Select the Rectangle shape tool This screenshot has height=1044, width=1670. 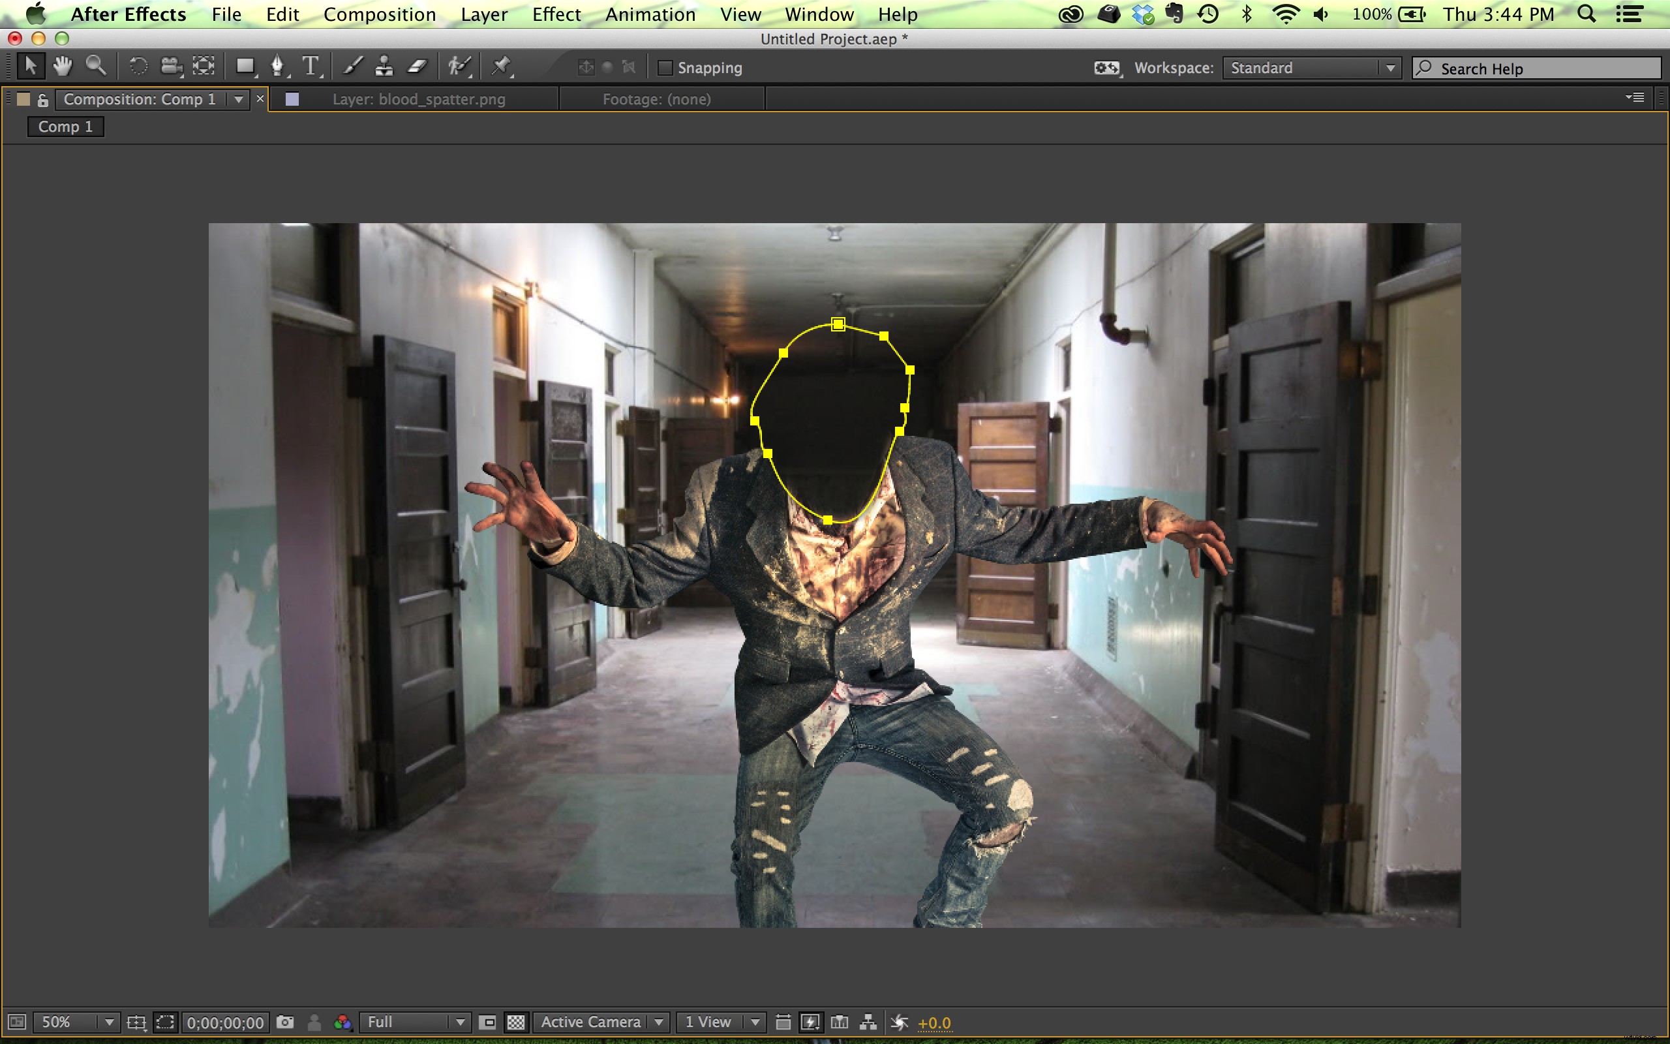[244, 67]
